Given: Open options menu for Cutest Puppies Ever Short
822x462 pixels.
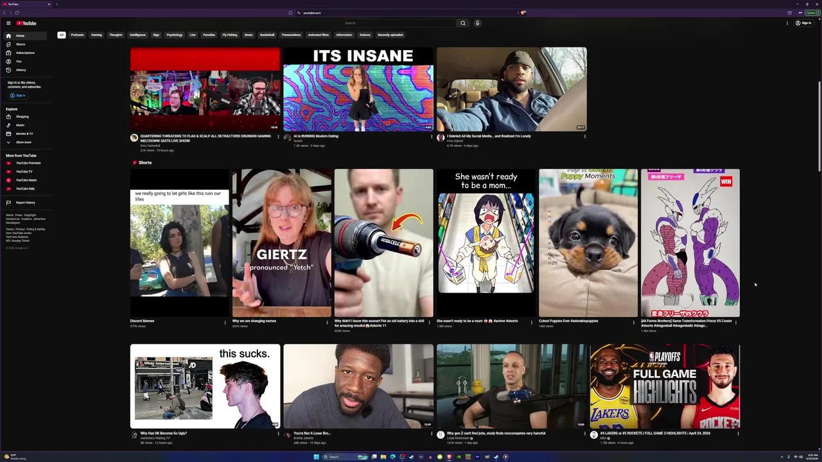Looking at the screenshot, I should pyautogui.click(x=634, y=322).
